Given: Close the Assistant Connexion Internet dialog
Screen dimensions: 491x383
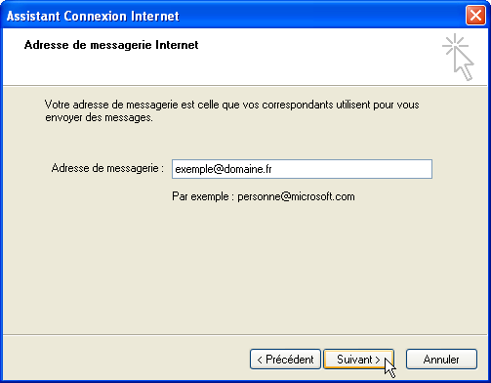Looking at the screenshot, I should pyautogui.click(x=475, y=16).
